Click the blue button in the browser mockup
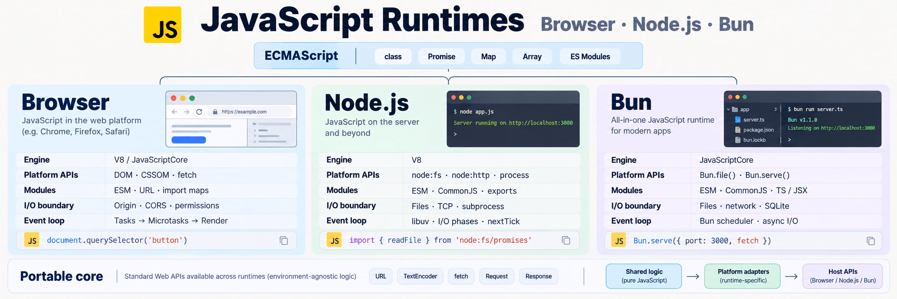This screenshot has height=299, width=897. click(x=189, y=140)
